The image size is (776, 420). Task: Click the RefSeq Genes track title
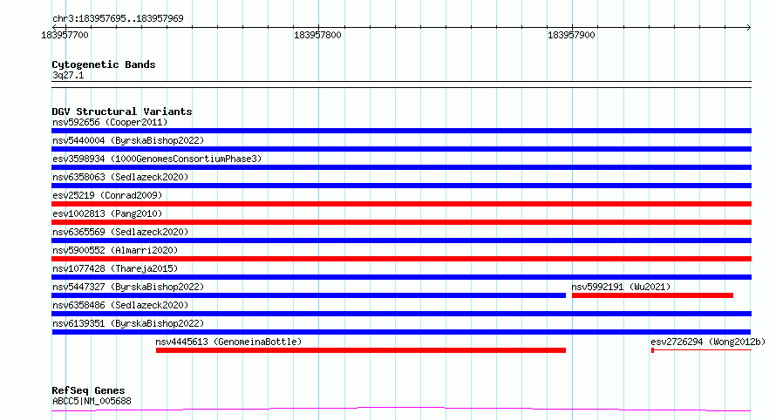point(88,390)
